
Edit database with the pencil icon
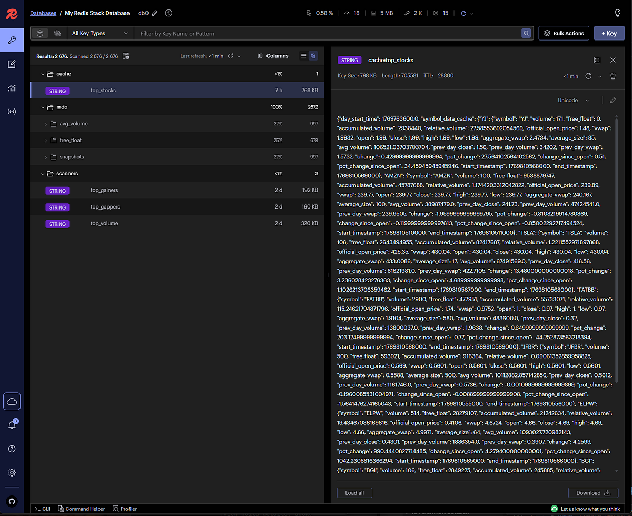(155, 13)
